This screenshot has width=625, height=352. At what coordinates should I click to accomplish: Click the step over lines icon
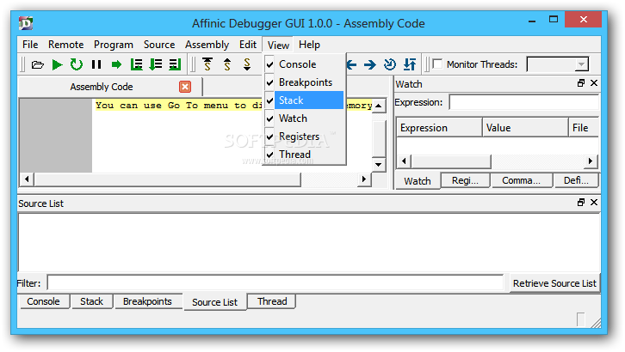pos(136,64)
